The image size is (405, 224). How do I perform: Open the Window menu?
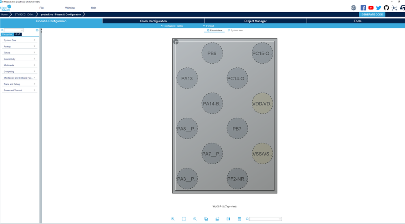(70, 8)
